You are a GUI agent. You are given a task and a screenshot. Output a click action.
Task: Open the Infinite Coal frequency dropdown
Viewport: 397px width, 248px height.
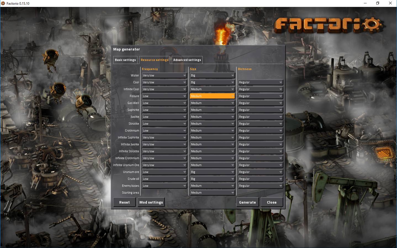point(165,89)
